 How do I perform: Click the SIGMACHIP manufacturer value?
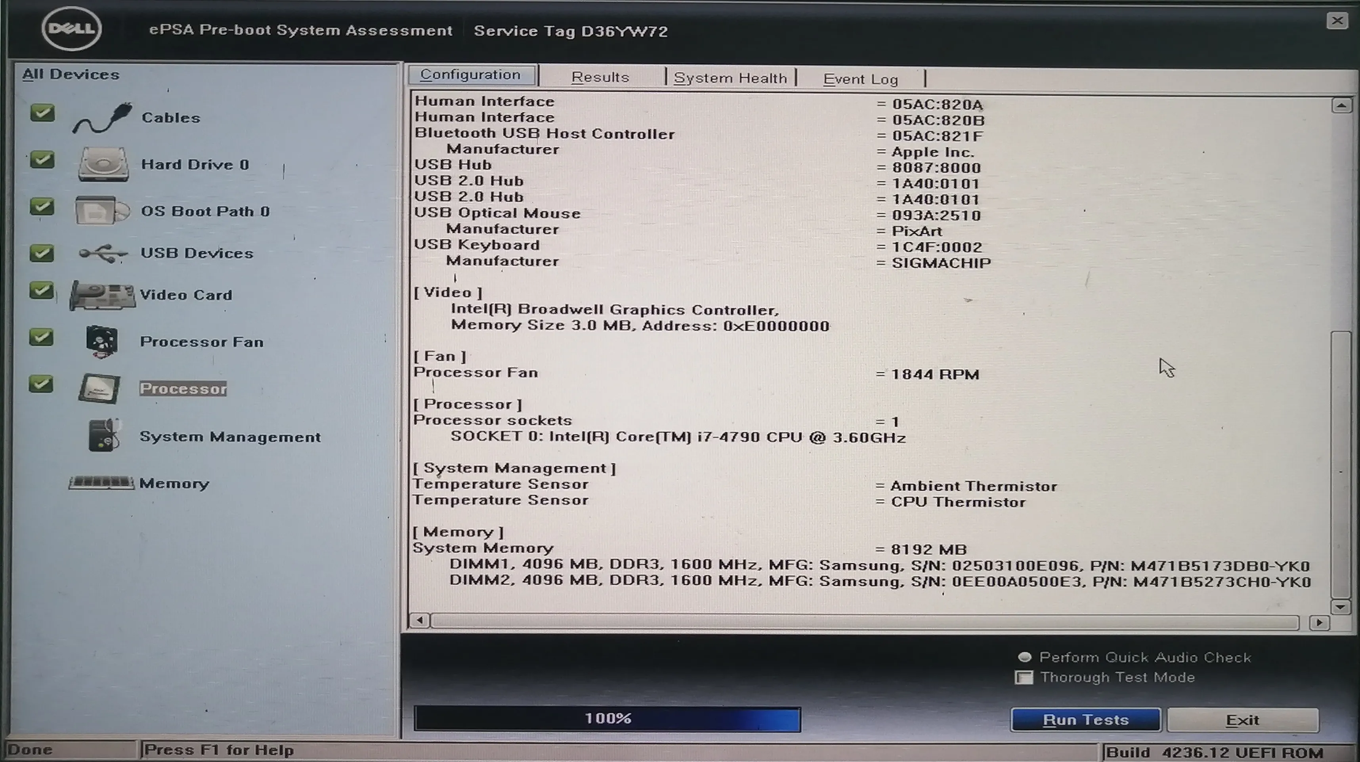click(941, 263)
